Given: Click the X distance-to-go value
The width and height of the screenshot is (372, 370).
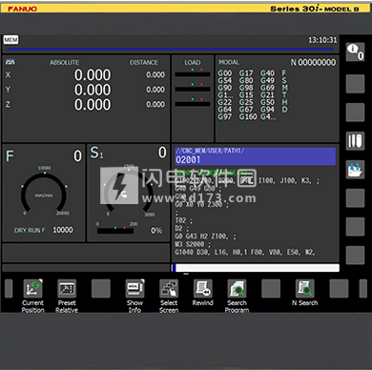Looking at the screenshot, I should point(155,74).
